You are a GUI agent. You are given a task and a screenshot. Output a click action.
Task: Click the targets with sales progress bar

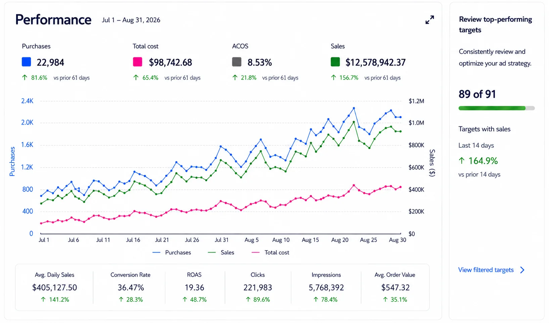tap(497, 108)
